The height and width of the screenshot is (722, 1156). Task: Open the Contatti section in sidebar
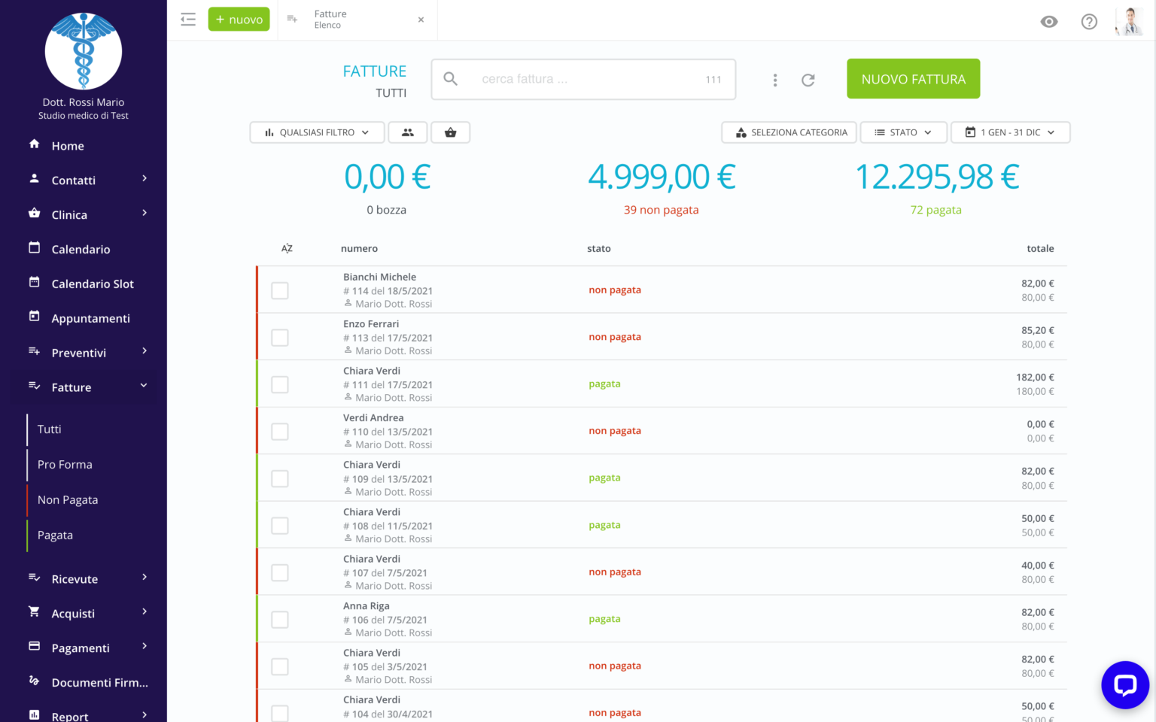[72, 180]
